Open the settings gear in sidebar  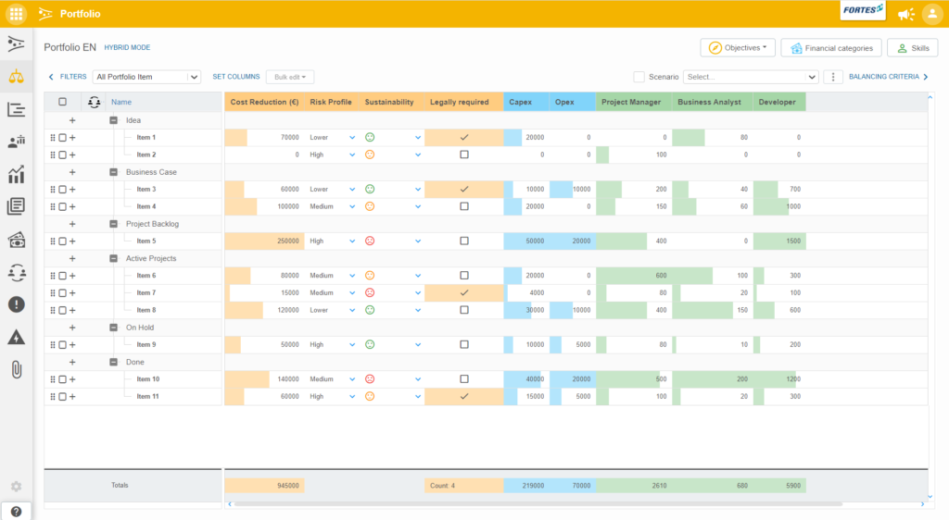(17, 486)
